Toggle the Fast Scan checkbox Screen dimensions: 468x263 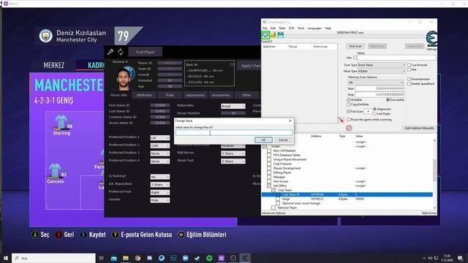point(348,111)
